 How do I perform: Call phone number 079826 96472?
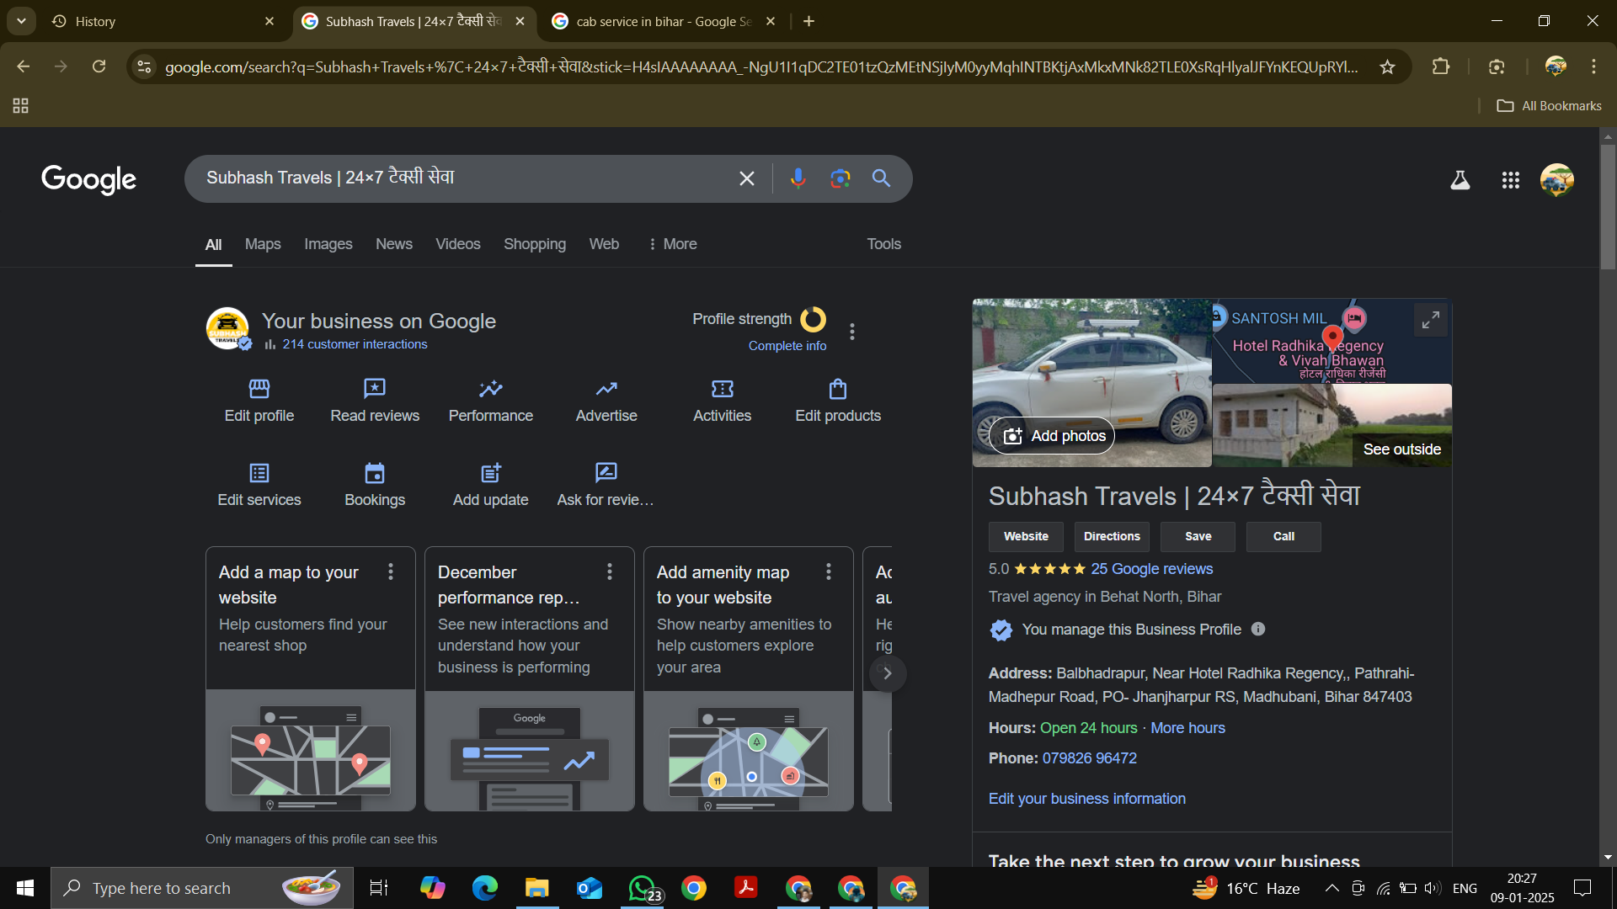click(x=1089, y=758)
